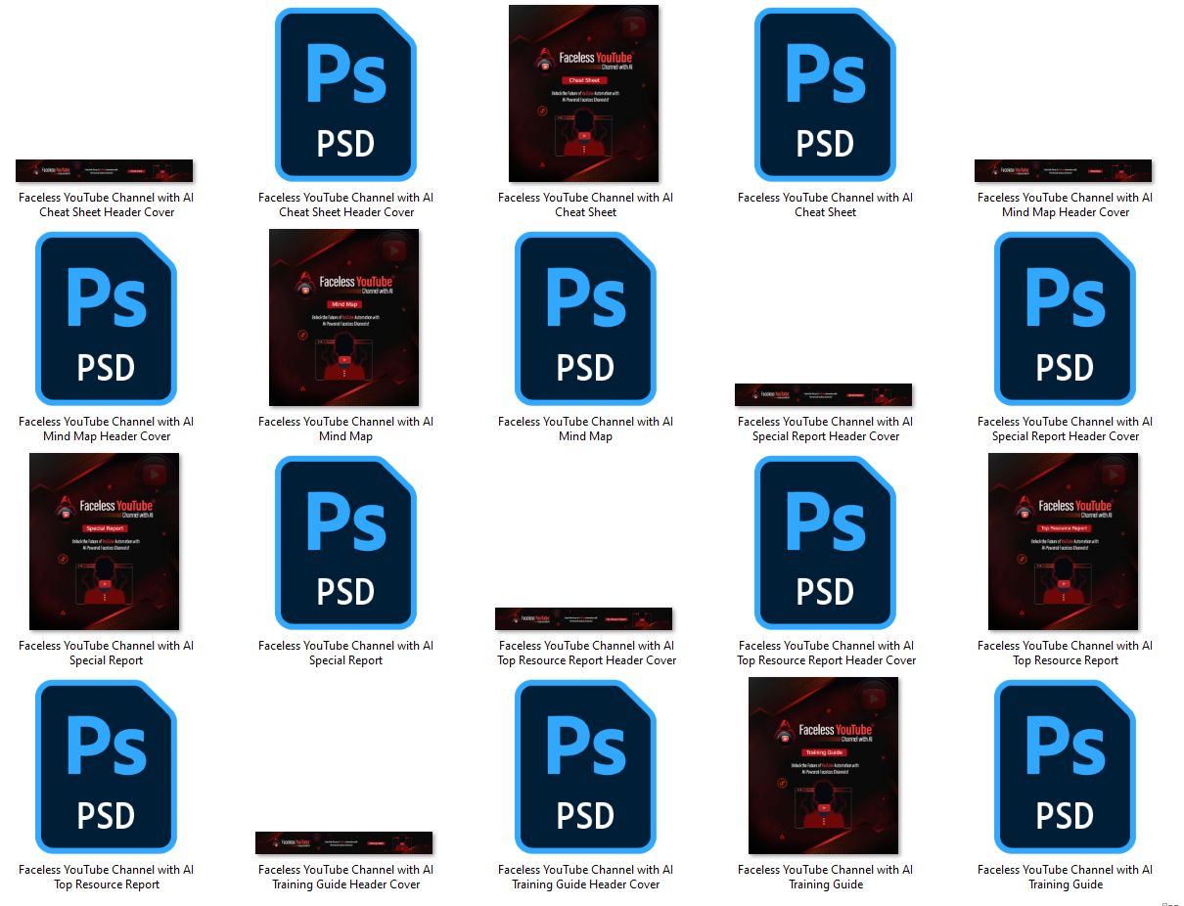This screenshot has height=906, width=1184.
Task: Select the Cheat Sheet Header Cover banner image
Action: tap(105, 171)
